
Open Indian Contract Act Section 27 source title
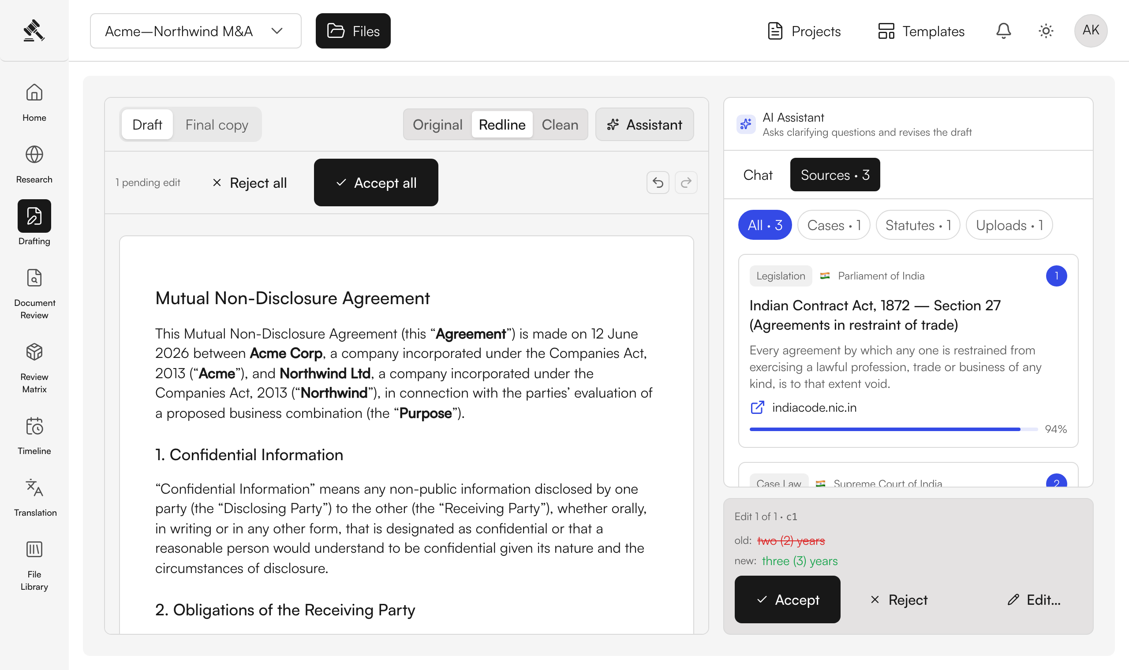point(875,315)
